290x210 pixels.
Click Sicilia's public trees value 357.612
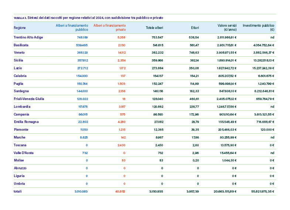coord(82,60)
